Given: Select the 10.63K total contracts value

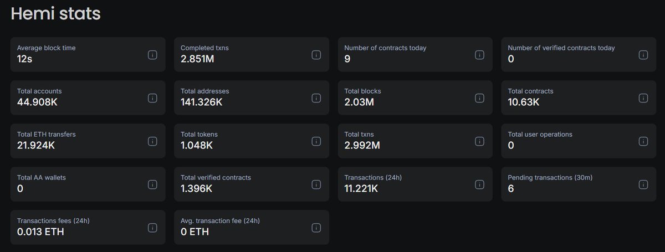Looking at the screenshot, I should pos(523,102).
